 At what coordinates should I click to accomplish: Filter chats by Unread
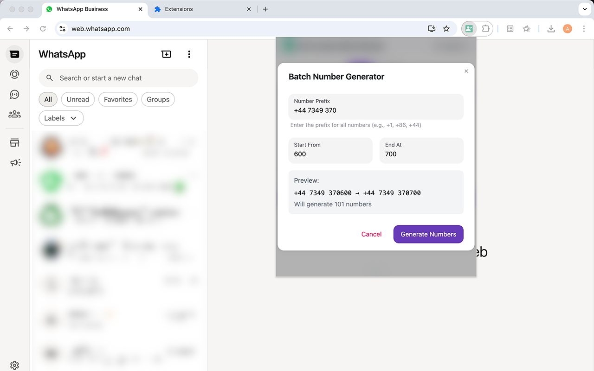77,99
